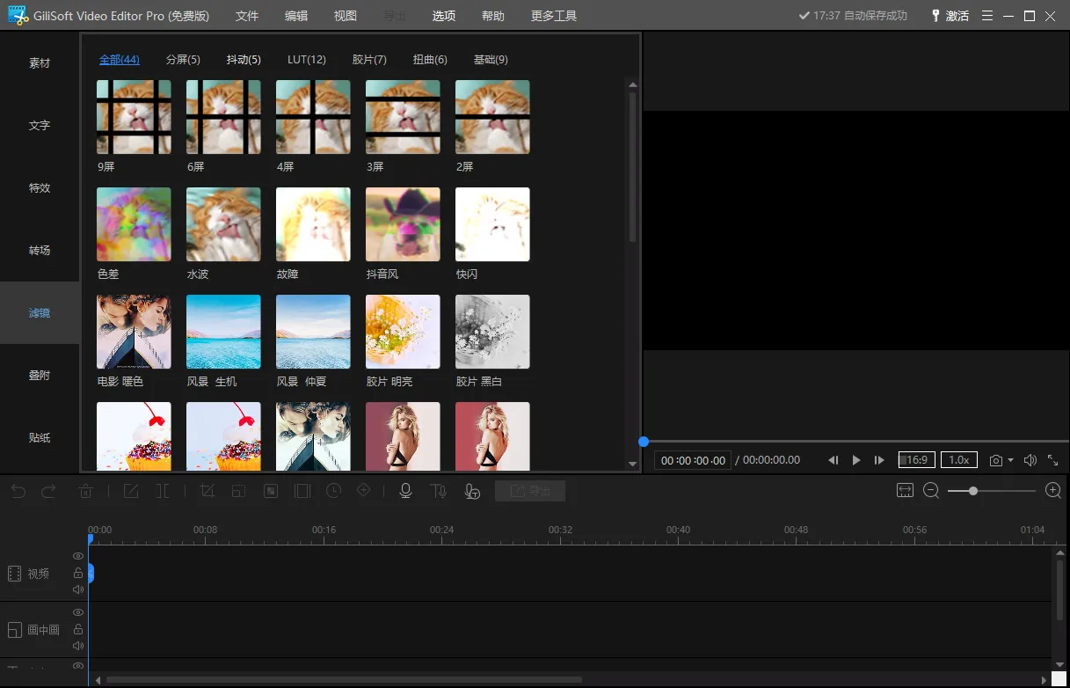Click the timeline zoom slider handle
This screenshot has width=1070, height=688.
(973, 491)
